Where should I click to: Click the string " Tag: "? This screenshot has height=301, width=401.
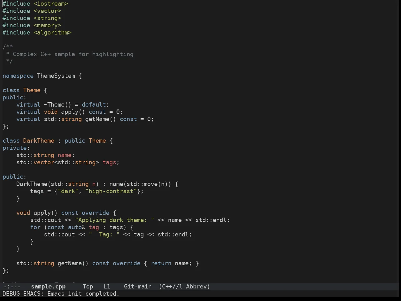(x=104, y=235)
